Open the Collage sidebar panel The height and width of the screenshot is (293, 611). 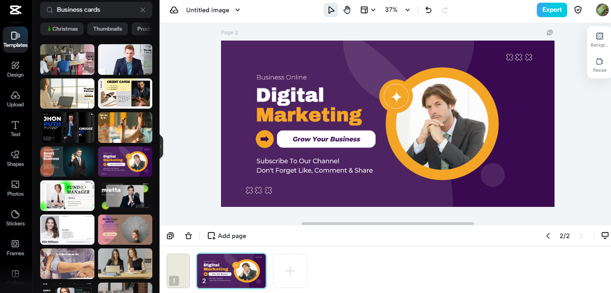coord(15,276)
